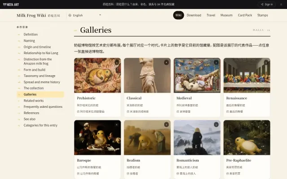287x179 pixels.
Task: Click the count badge on Medieval card
Action: pyautogui.click(x=216, y=63)
